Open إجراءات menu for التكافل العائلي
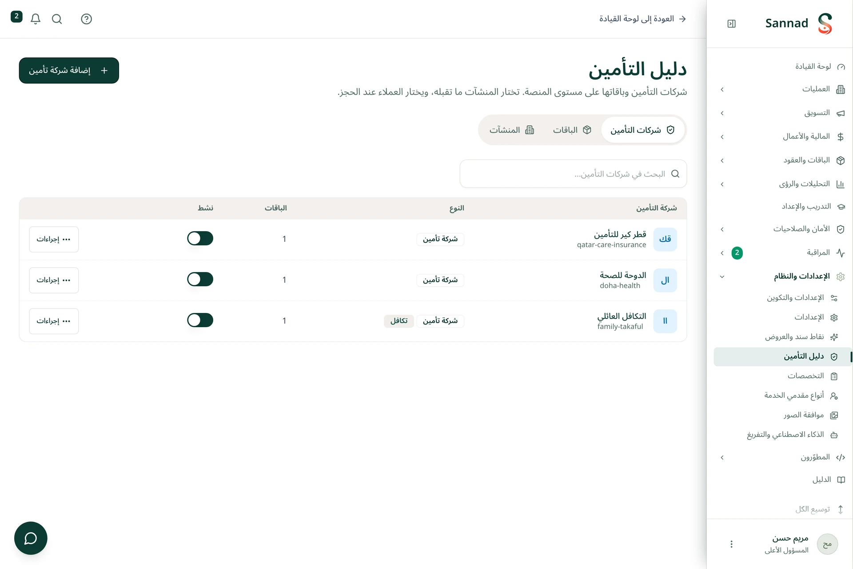The image size is (853, 569). point(54,321)
